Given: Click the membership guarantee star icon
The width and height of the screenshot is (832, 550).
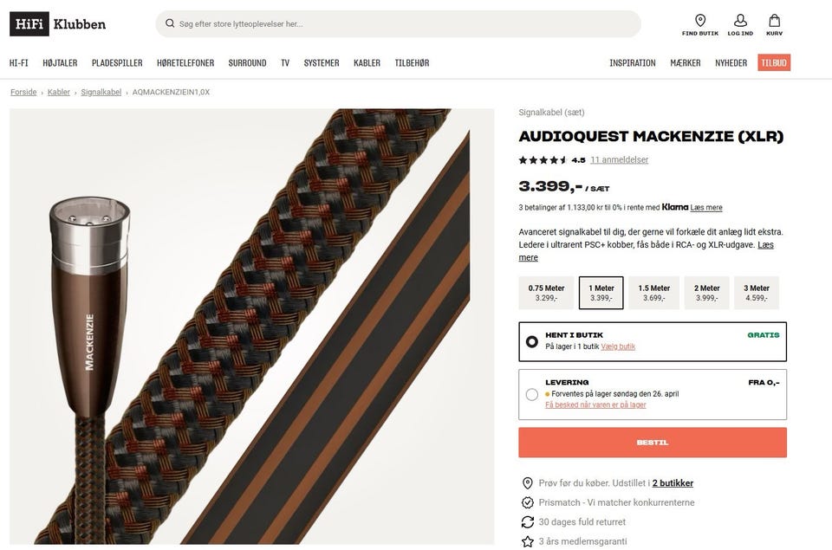Looking at the screenshot, I should point(528,541).
